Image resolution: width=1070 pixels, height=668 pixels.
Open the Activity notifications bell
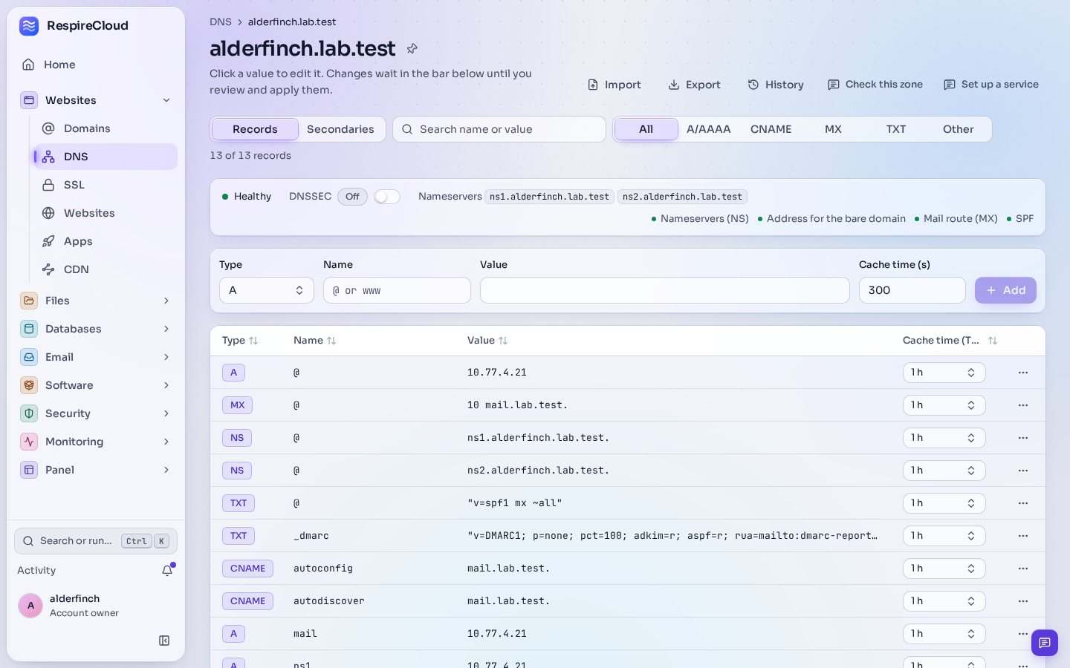pyautogui.click(x=167, y=570)
